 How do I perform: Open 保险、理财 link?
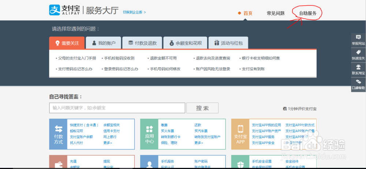pyautogui.click(x=169, y=143)
